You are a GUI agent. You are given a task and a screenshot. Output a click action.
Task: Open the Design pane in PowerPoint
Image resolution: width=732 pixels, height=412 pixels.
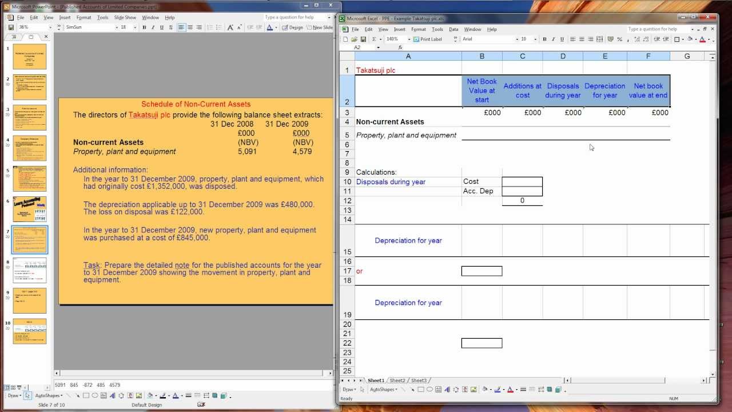pyautogui.click(x=292, y=27)
